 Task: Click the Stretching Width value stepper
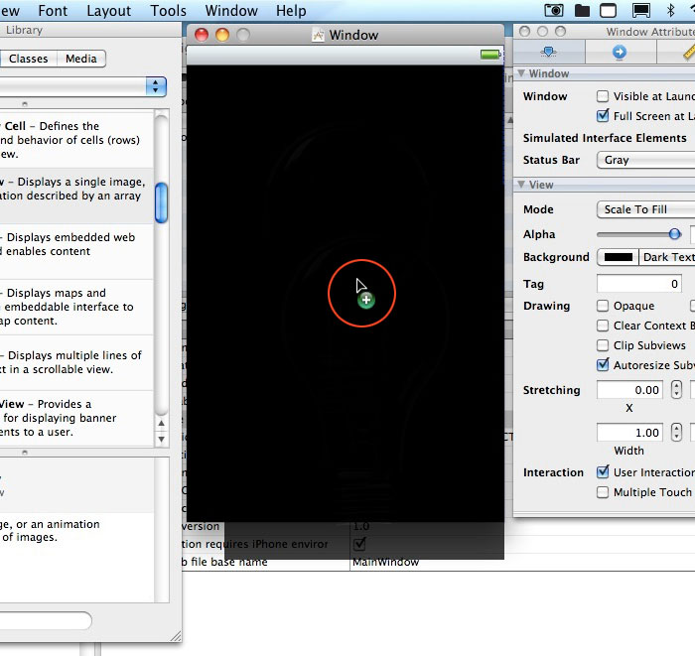click(x=676, y=433)
